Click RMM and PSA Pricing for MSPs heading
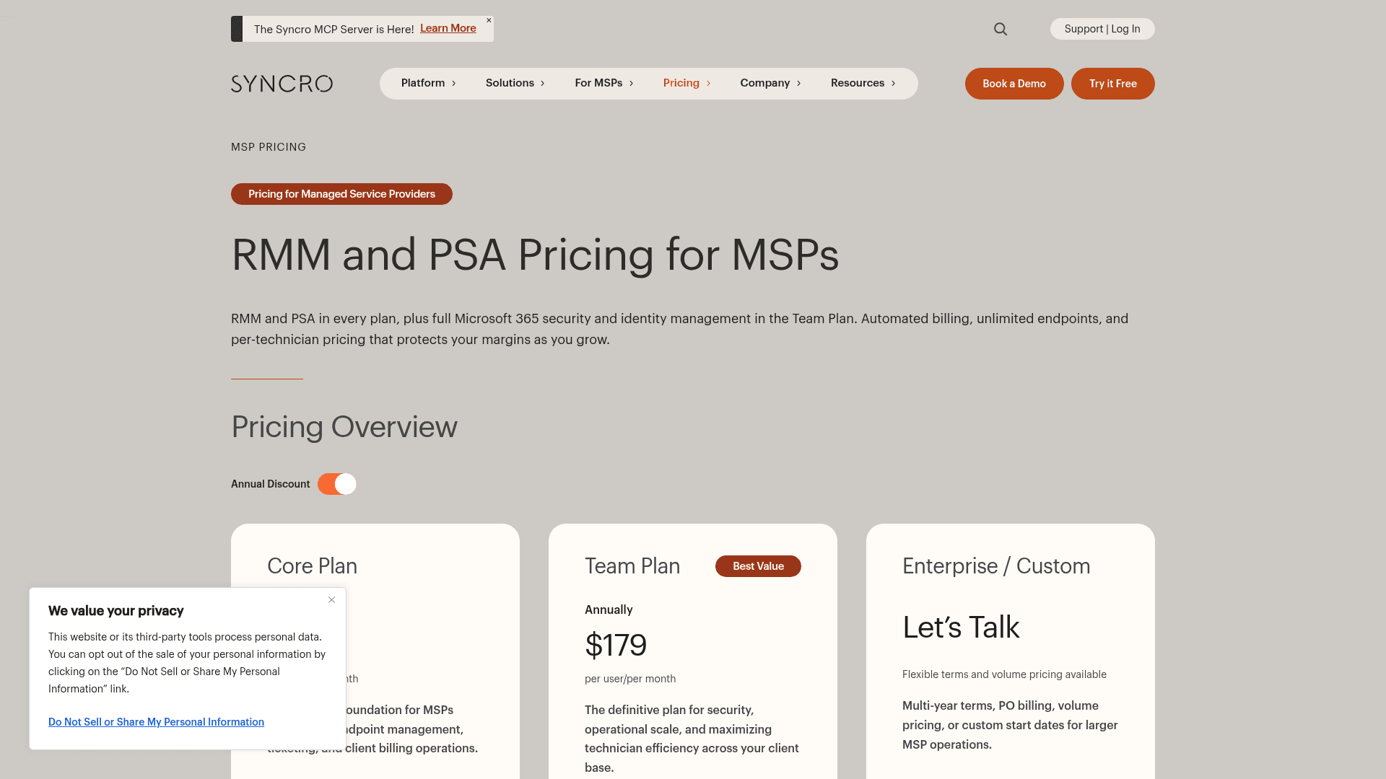The height and width of the screenshot is (779, 1386). click(x=535, y=255)
